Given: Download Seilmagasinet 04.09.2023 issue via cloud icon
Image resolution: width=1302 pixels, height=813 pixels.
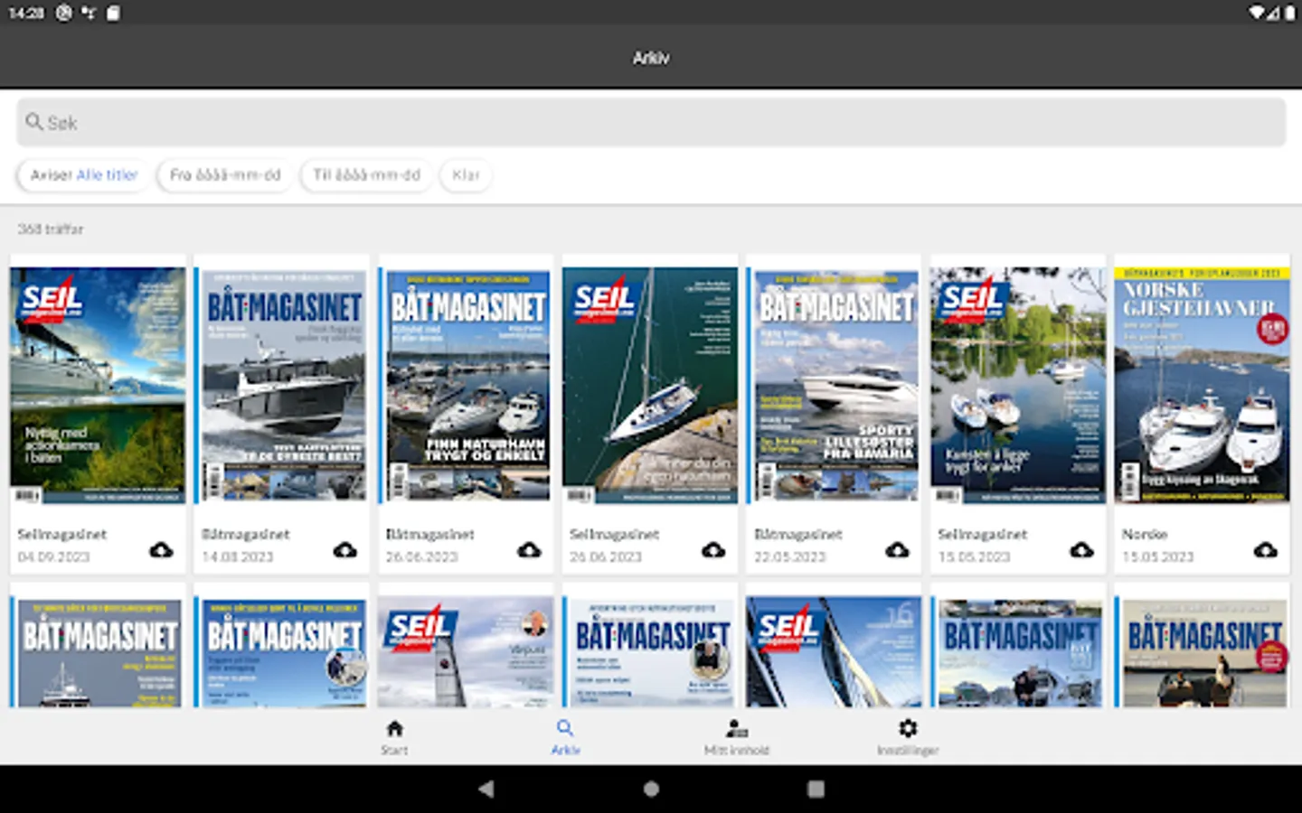Looking at the screenshot, I should [161, 549].
